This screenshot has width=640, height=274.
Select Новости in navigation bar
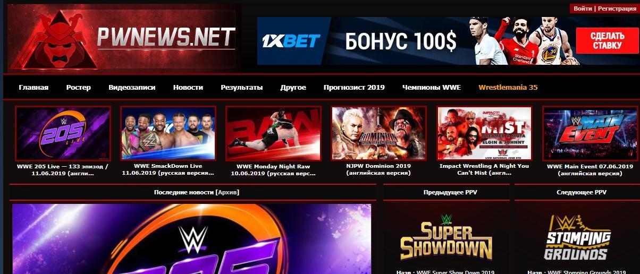(188, 87)
